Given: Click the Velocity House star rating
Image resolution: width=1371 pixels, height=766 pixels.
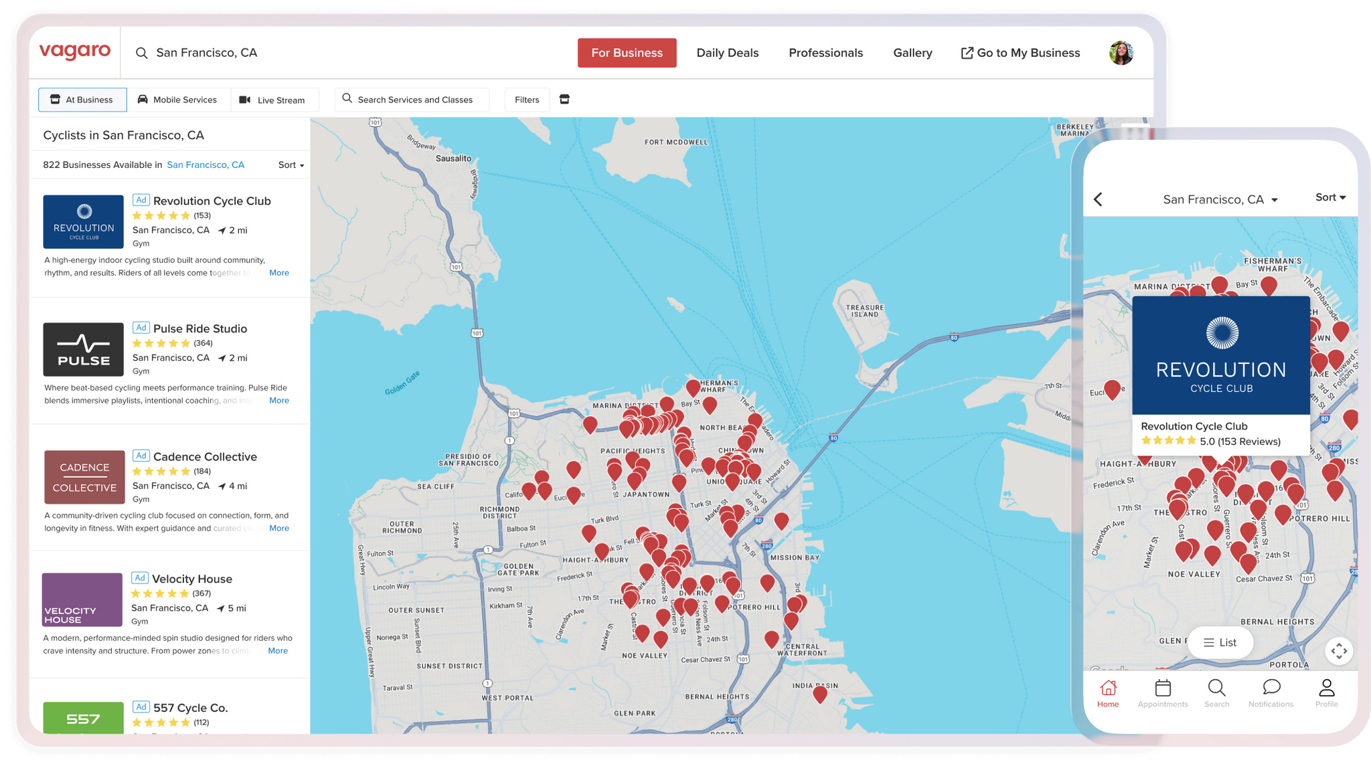Looking at the screenshot, I should 160,593.
